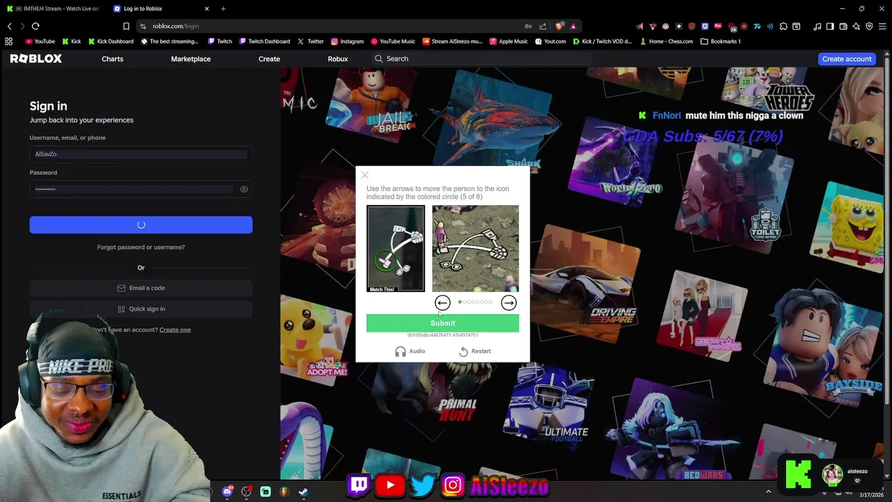
Task: Open the Robux page
Action: click(x=338, y=59)
